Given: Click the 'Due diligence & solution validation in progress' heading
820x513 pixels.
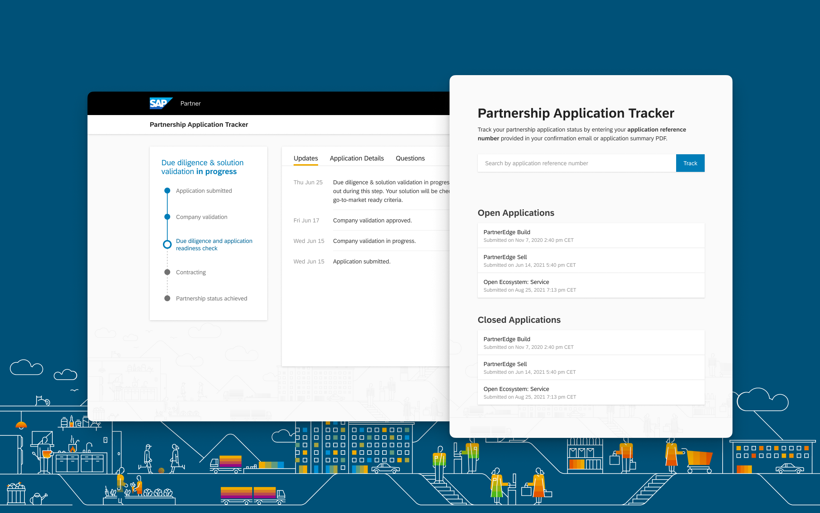Looking at the screenshot, I should [202, 167].
